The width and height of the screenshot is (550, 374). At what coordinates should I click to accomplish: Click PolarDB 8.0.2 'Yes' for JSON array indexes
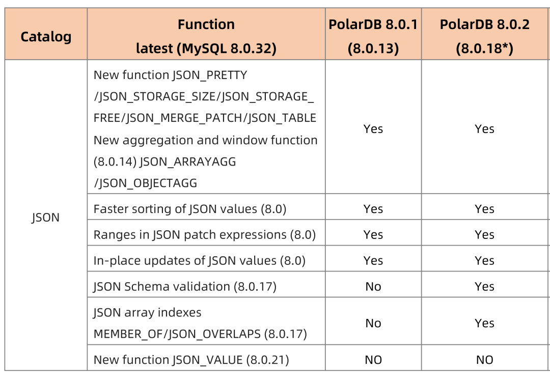484,323
